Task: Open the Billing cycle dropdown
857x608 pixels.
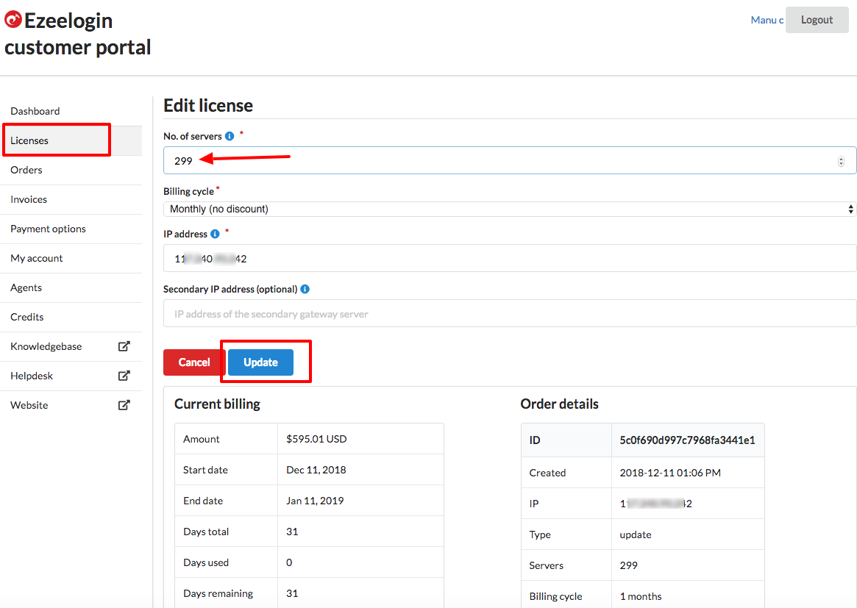Action: [509, 209]
